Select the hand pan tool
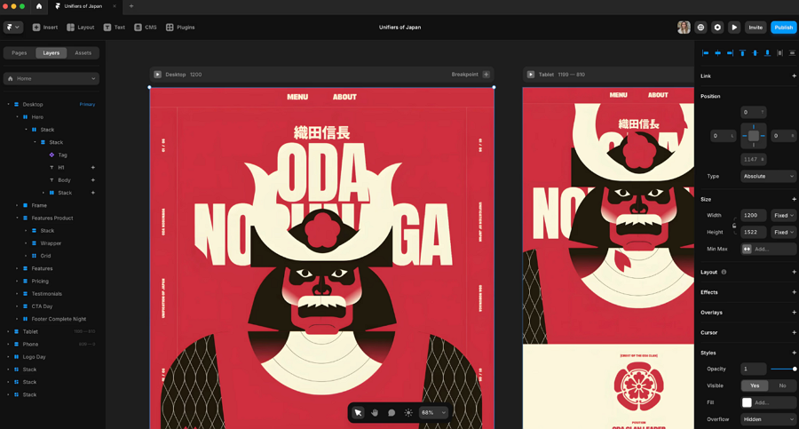 (x=375, y=413)
